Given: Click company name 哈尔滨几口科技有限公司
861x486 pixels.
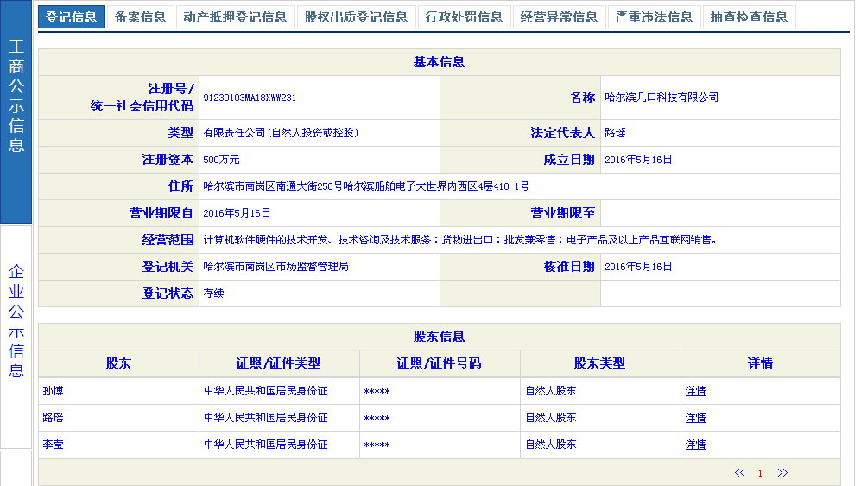Looking at the screenshot, I should (x=662, y=98).
